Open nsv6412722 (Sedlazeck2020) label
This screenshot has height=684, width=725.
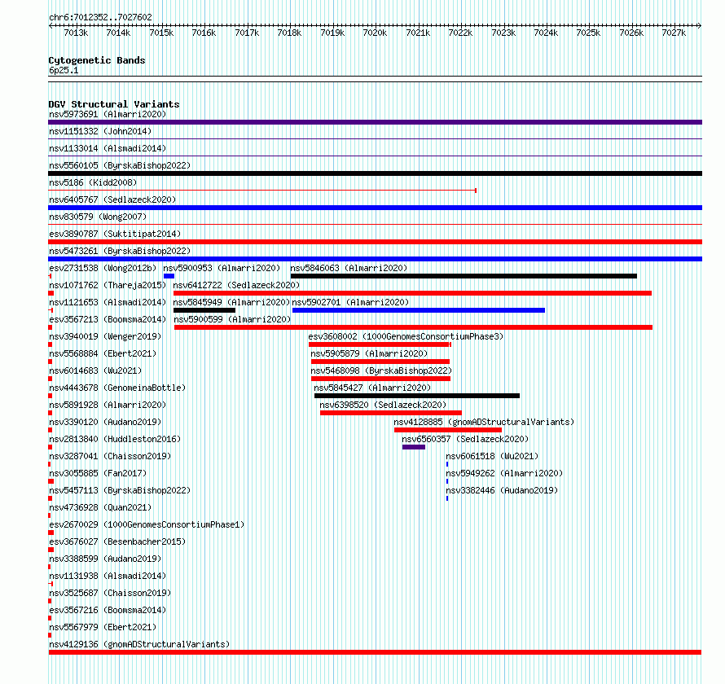(236, 285)
